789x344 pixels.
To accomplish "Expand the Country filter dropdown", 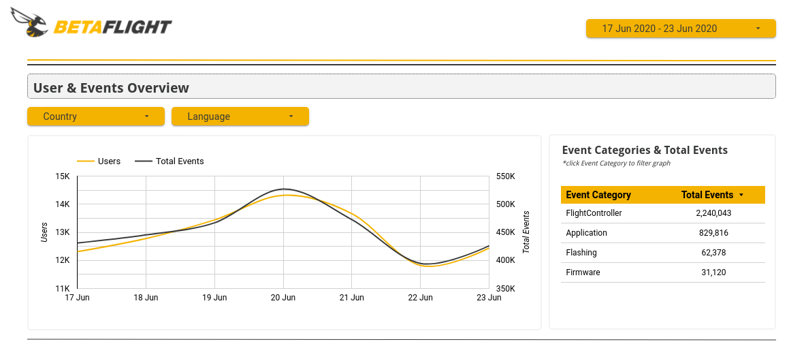I will point(96,116).
